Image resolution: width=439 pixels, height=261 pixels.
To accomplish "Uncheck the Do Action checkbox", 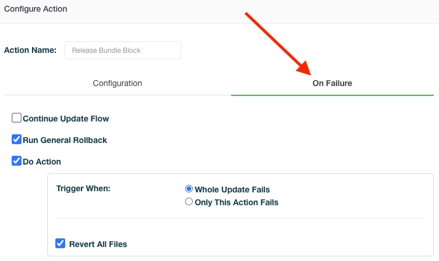I will (x=17, y=161).
